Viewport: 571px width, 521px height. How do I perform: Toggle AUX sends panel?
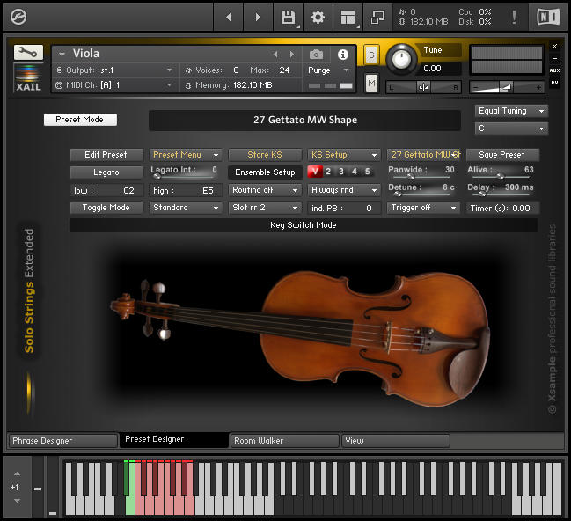pyautogui.click(x=554, y=70)
